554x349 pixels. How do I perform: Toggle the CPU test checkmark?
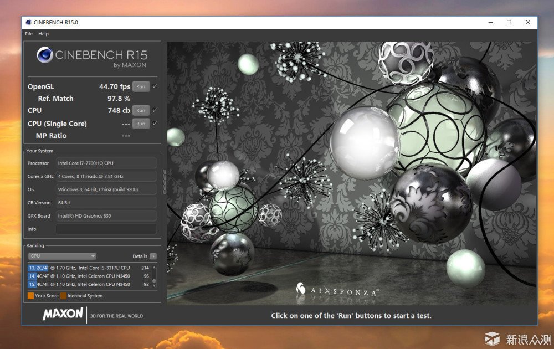pyautogui.click(x=155, y=110)
